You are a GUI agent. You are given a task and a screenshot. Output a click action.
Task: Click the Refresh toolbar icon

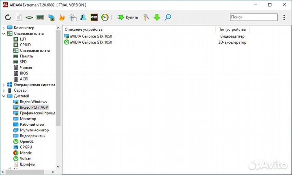point(8,17)
